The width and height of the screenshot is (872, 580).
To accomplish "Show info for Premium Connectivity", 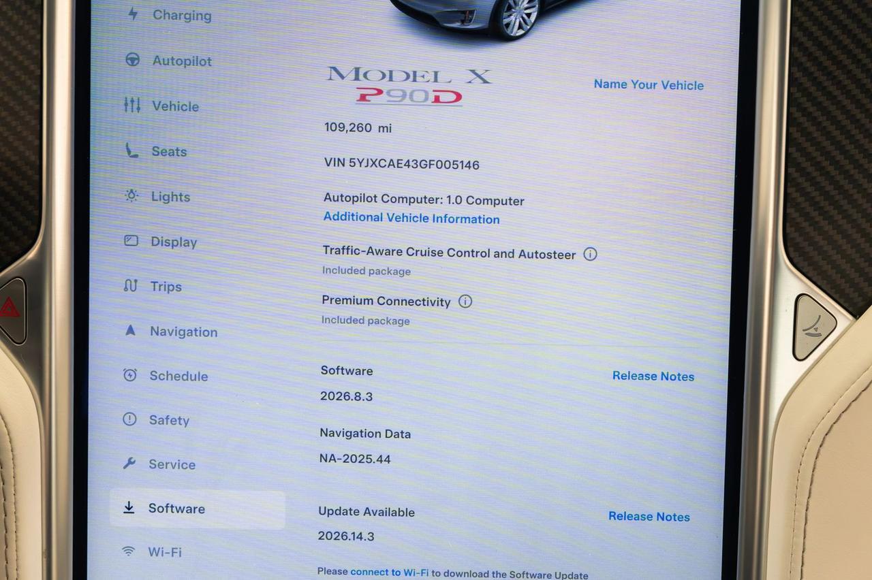I will coord(465,301).
